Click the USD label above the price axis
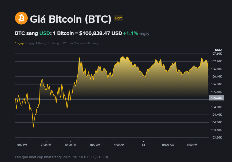The image size is (232, 162). coord(218,50)
